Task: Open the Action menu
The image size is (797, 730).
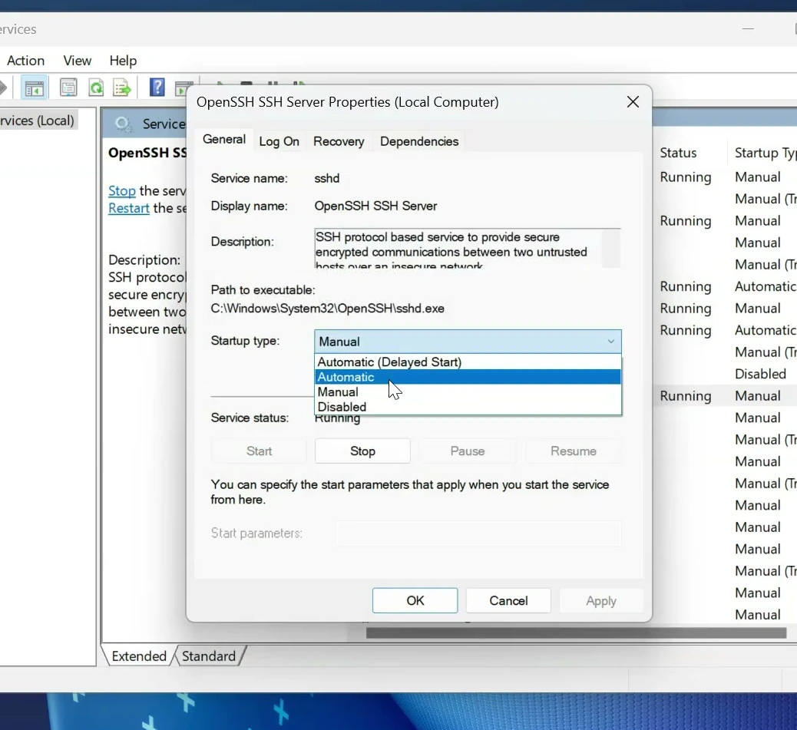Action: pos(26,61)
